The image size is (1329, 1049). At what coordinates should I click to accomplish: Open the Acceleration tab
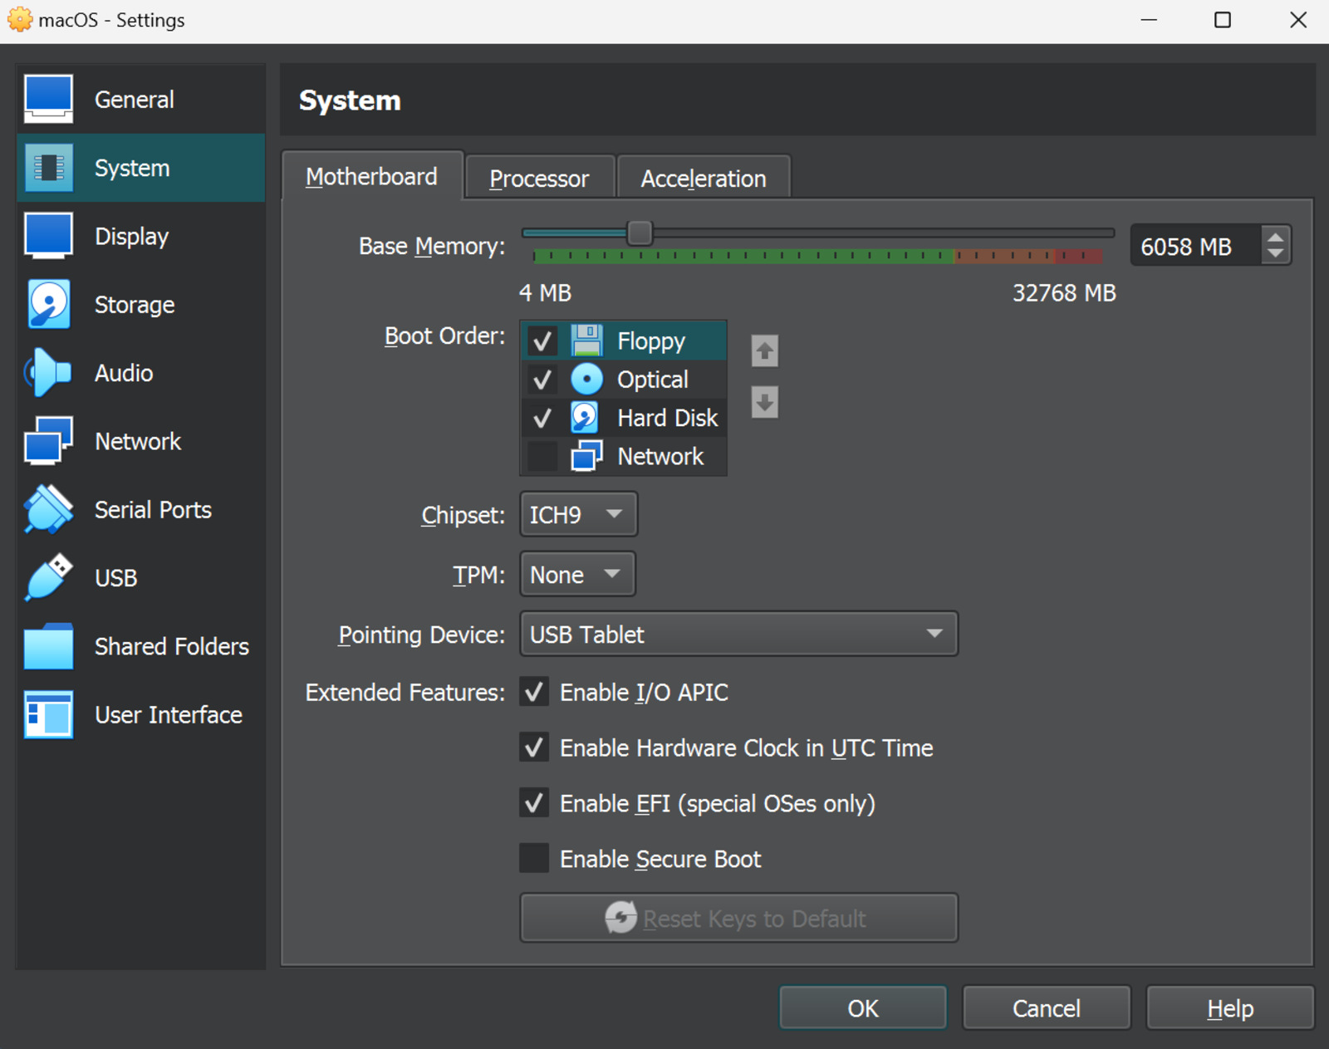pos(703,177)
